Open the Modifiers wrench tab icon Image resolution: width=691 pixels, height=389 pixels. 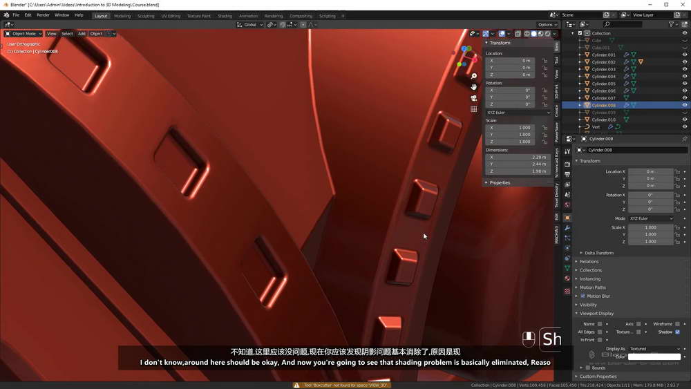(x=567, y=228)
